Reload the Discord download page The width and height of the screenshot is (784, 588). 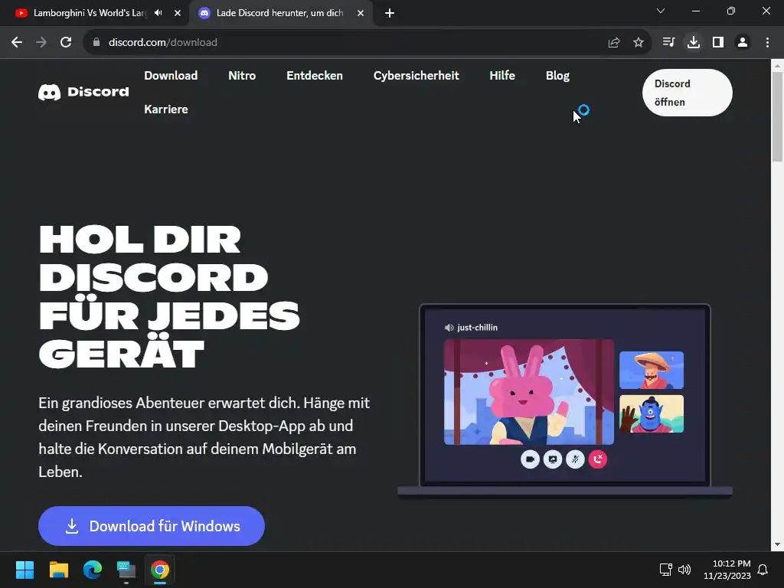coord(66,43)
